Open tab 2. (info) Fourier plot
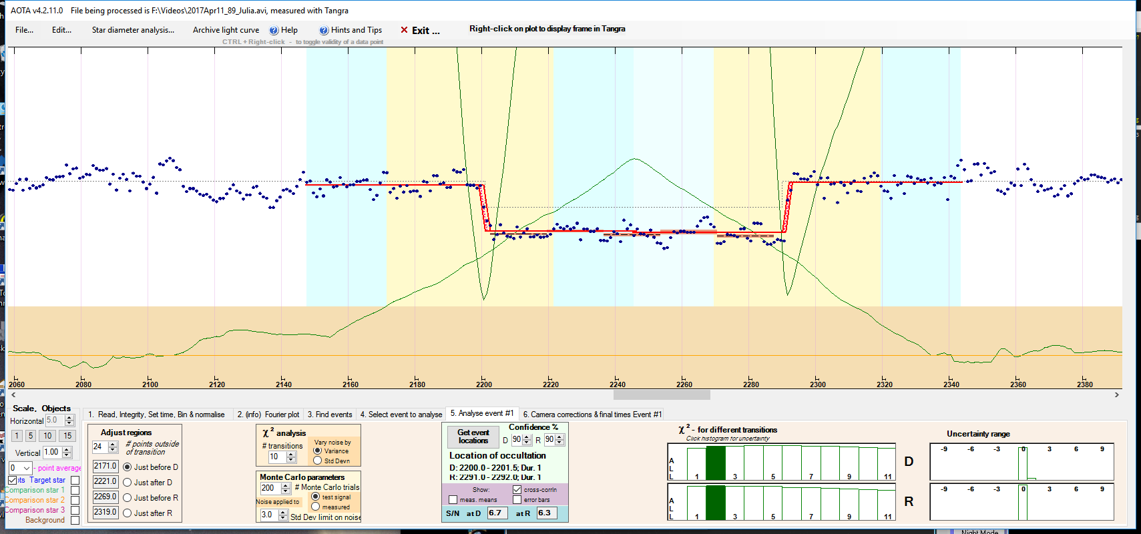Screen dimensions: 1141x534 tap(268, 415)
